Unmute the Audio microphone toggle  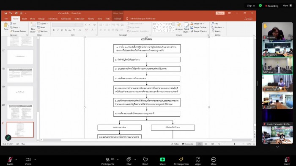tap(10, 159)
